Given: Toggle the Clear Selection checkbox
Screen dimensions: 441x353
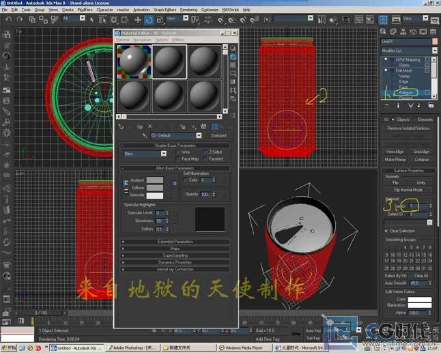Looking at the screenshot, I should pyautogui.click(x=386, y=231).
